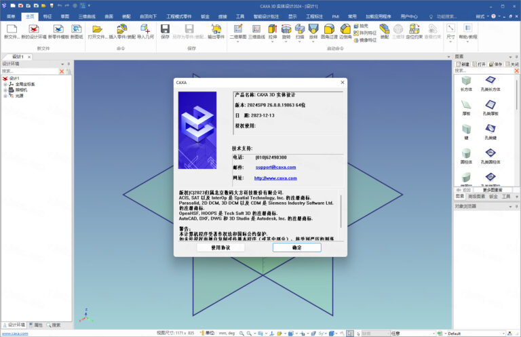
Task: Expand the 全局坐标系 tree node
Action: pyautogui.click(x=5, y=84)
